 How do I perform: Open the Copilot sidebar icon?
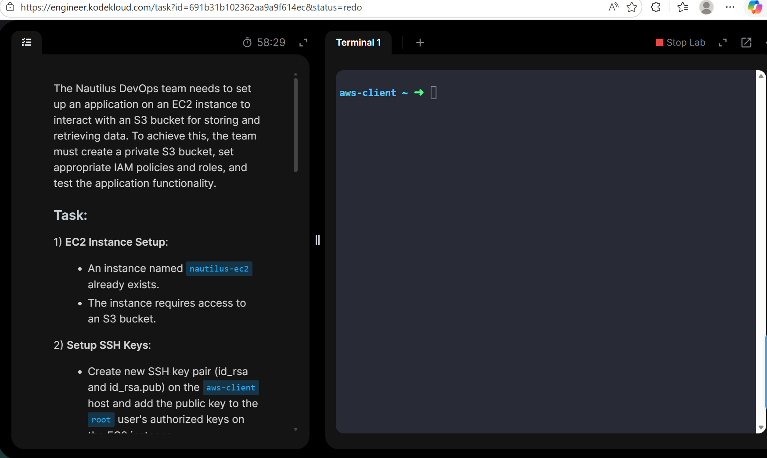755,7
